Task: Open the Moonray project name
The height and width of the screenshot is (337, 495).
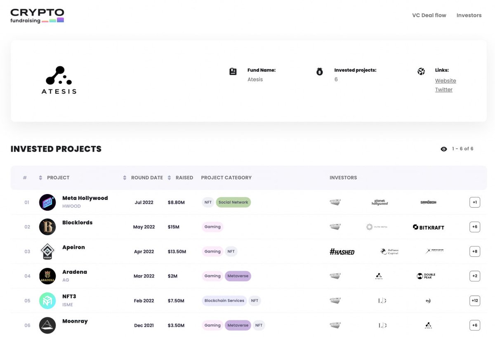Action: tap(75, 321)
